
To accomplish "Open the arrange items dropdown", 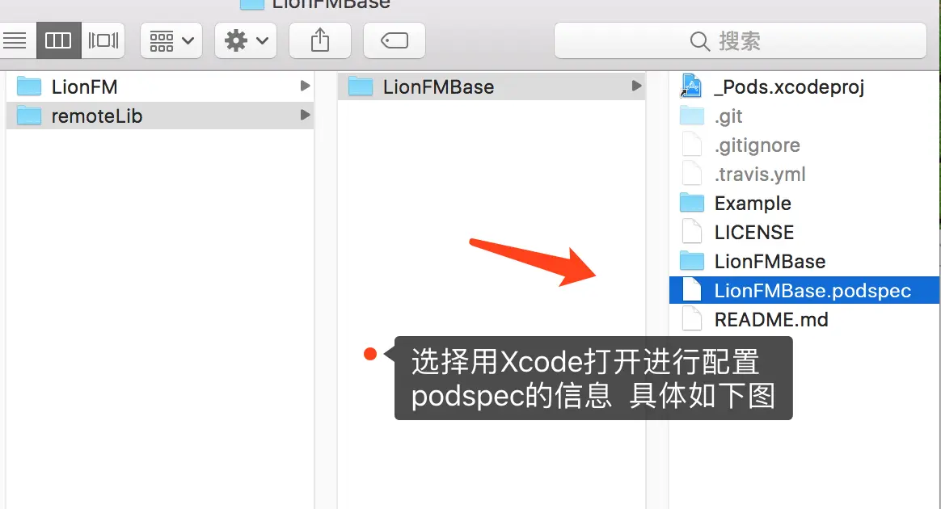I will (x=171, y=40).
